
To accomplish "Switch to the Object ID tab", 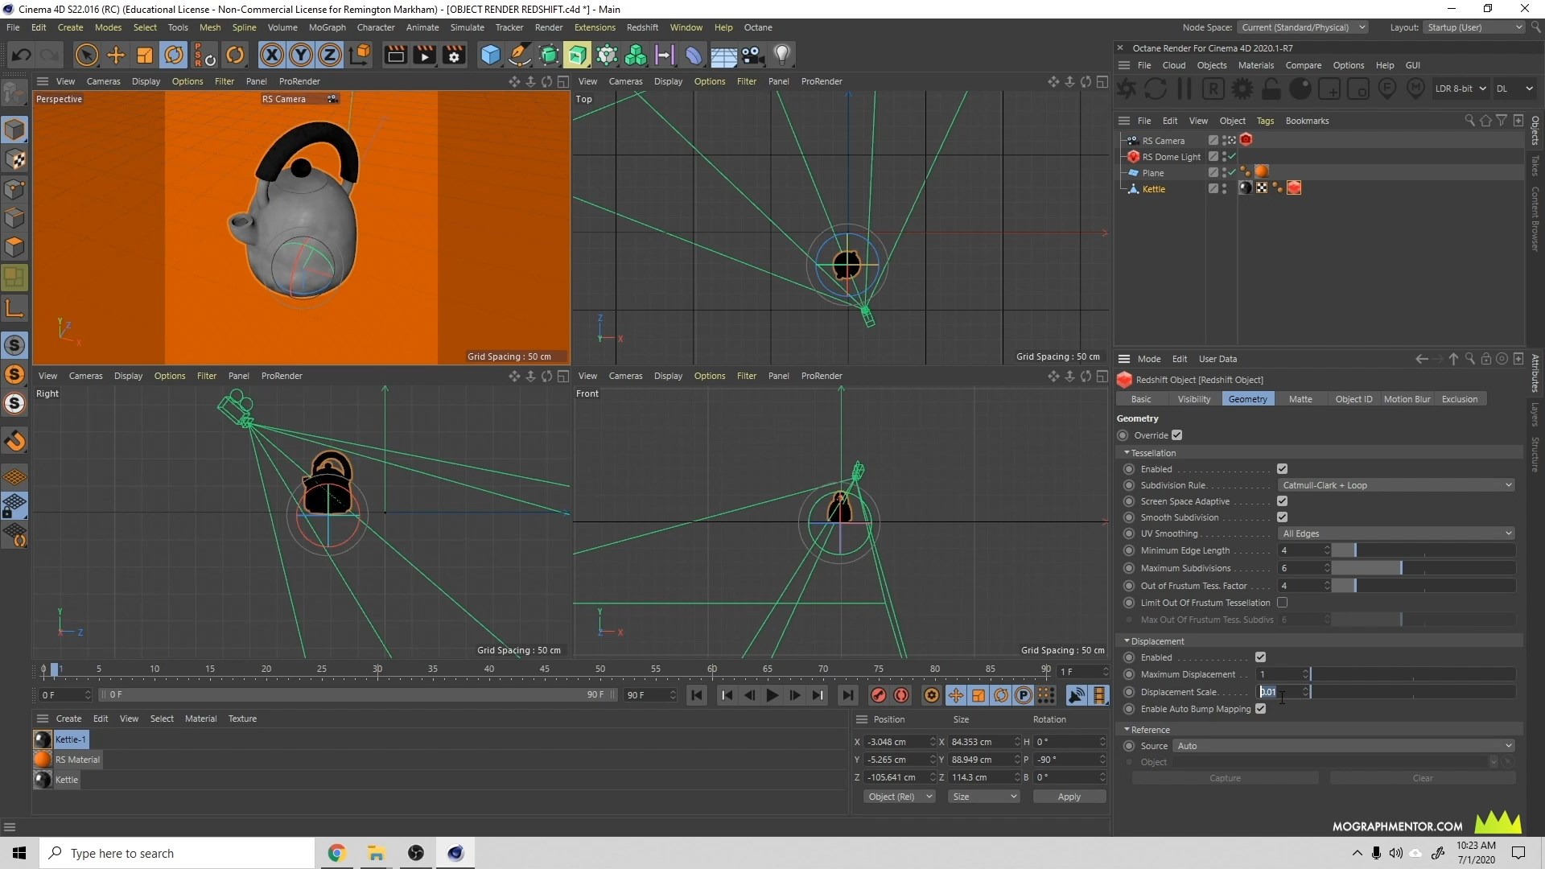I will coord(1353,399).
